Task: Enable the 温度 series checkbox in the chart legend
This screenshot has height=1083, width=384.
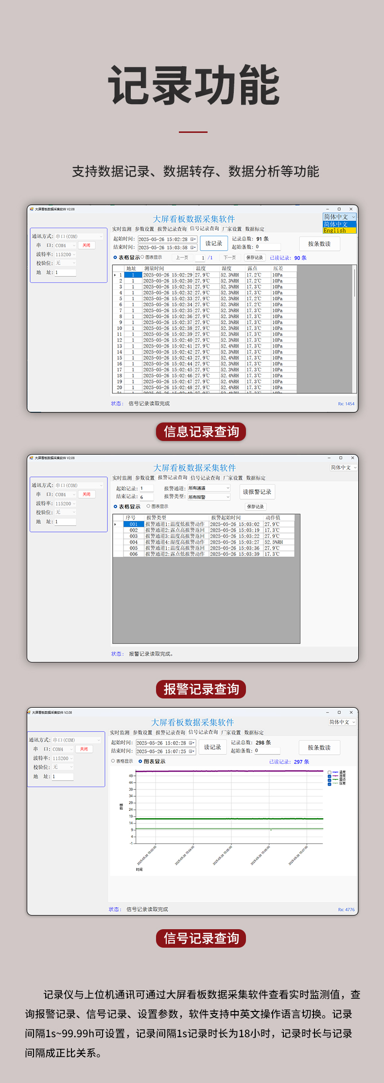Action: point(330,772)
